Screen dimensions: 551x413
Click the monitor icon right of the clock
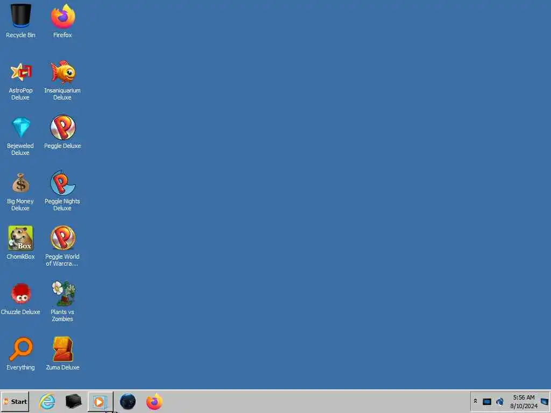545,401
